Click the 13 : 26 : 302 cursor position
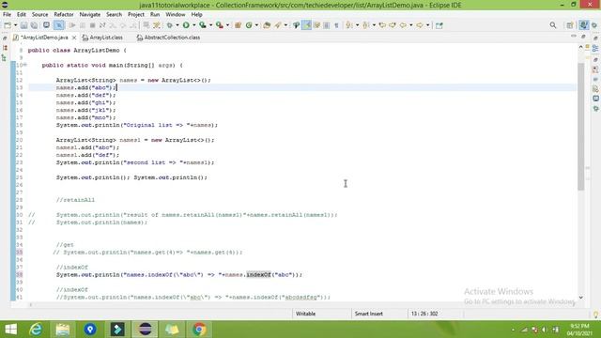 [x=424, y=314]
